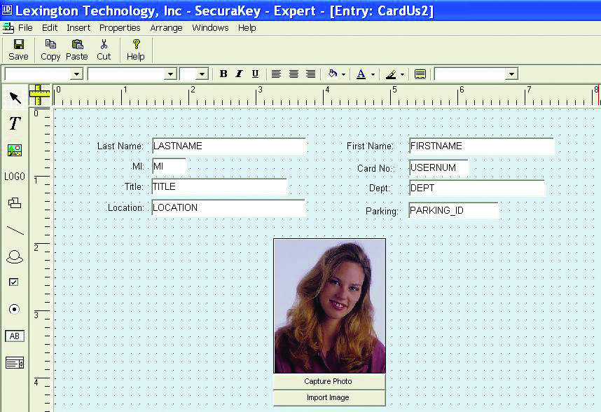This screenshot has height=412, width=601.
Task: Click the Capture Photo button
Action: pyautogui.click(x=329, y=381)
